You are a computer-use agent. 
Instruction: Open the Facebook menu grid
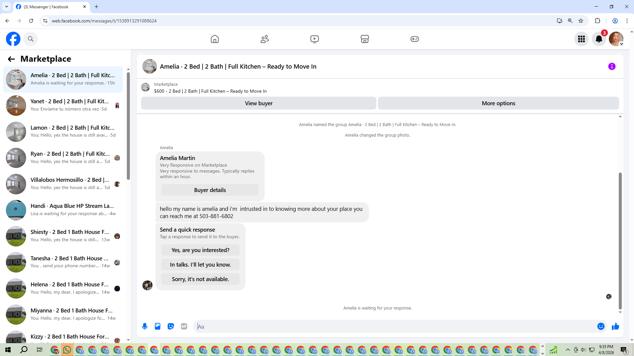click(x=581, y=39)
